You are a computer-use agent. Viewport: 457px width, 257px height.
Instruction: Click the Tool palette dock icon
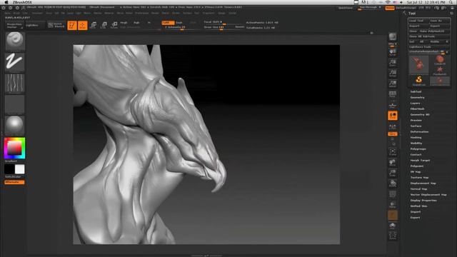451,14
